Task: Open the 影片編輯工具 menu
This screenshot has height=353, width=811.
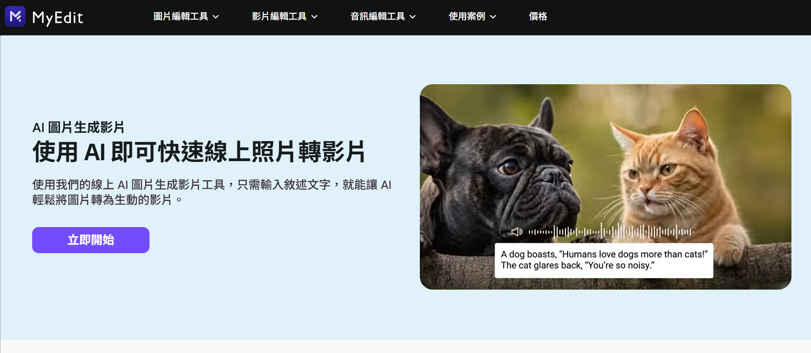Action: coord(285,16)
